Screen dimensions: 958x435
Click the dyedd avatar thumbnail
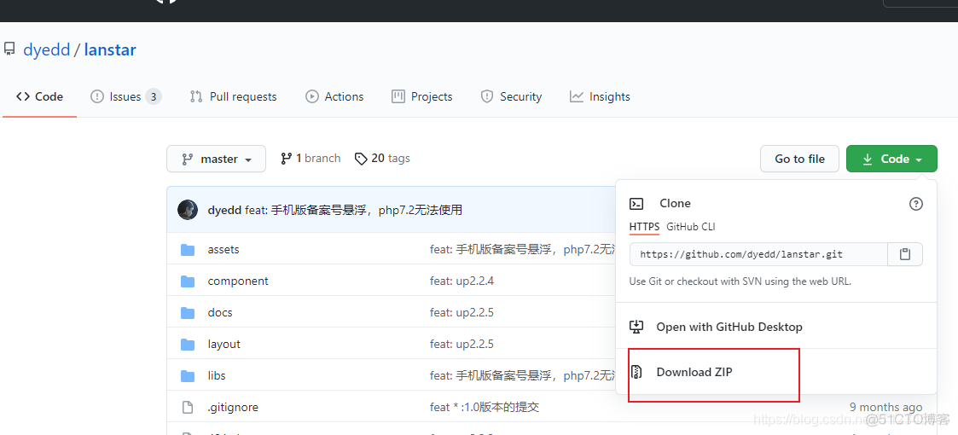pos(188,210)
